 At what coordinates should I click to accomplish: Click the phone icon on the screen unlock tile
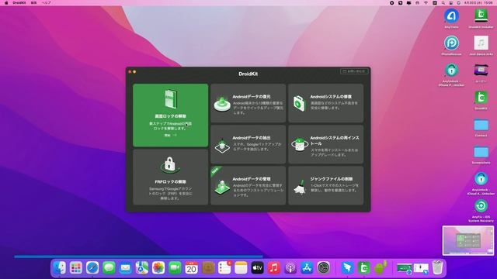171,99
